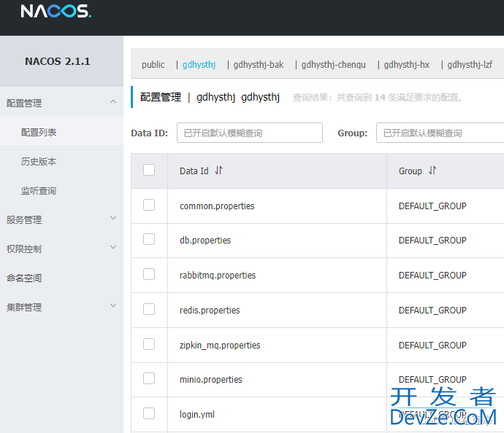
Task: Sort the list by Group column
Action: click(432, 171)
